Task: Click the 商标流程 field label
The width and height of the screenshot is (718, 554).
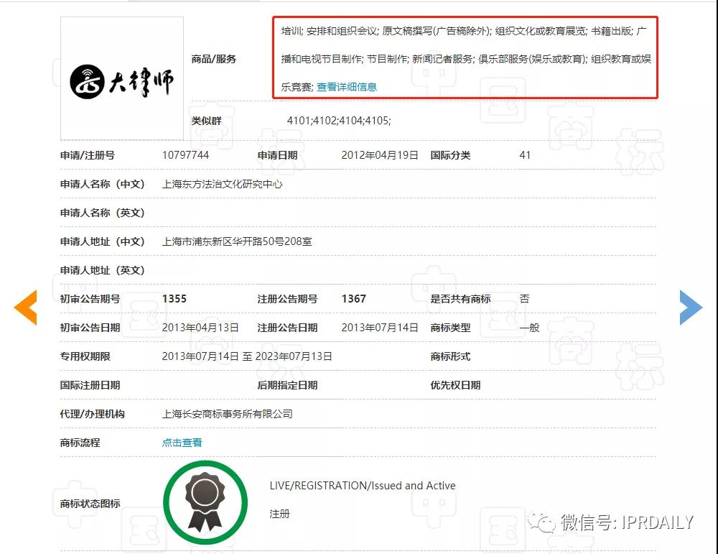Action: click(x=80, y=443)
